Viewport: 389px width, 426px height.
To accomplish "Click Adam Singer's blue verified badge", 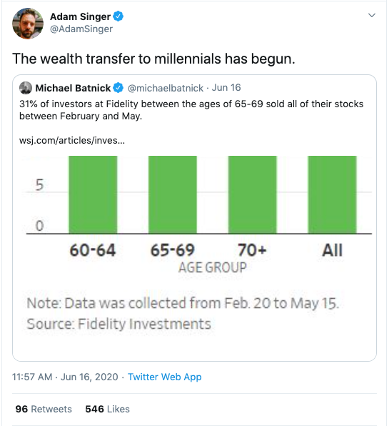I will pos(118,16).
